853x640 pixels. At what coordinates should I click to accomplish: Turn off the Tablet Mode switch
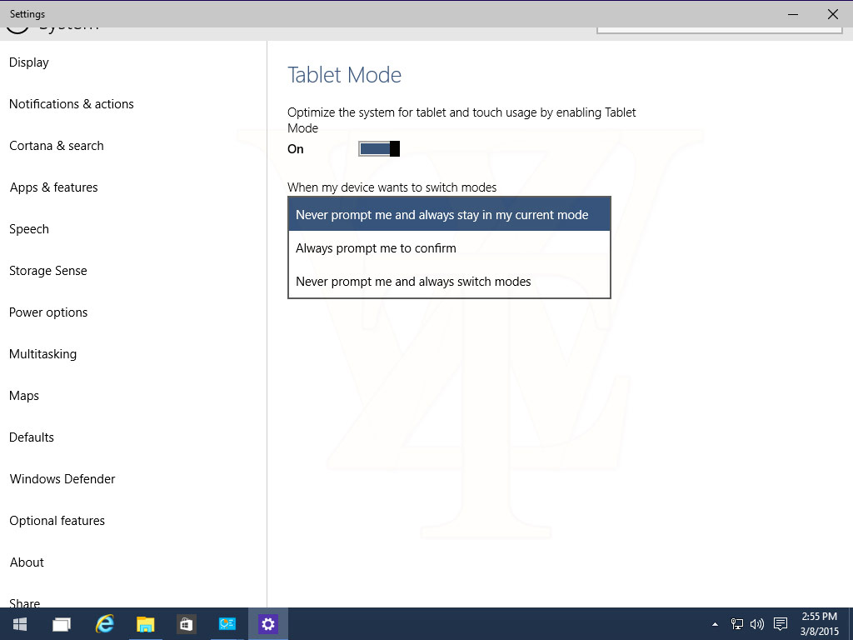pos(379,148)
